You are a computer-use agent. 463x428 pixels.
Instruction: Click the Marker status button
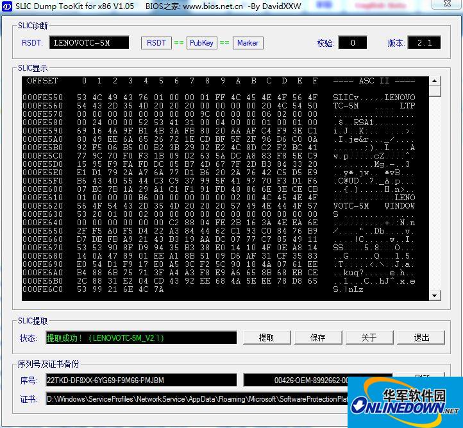pos(248,43)
